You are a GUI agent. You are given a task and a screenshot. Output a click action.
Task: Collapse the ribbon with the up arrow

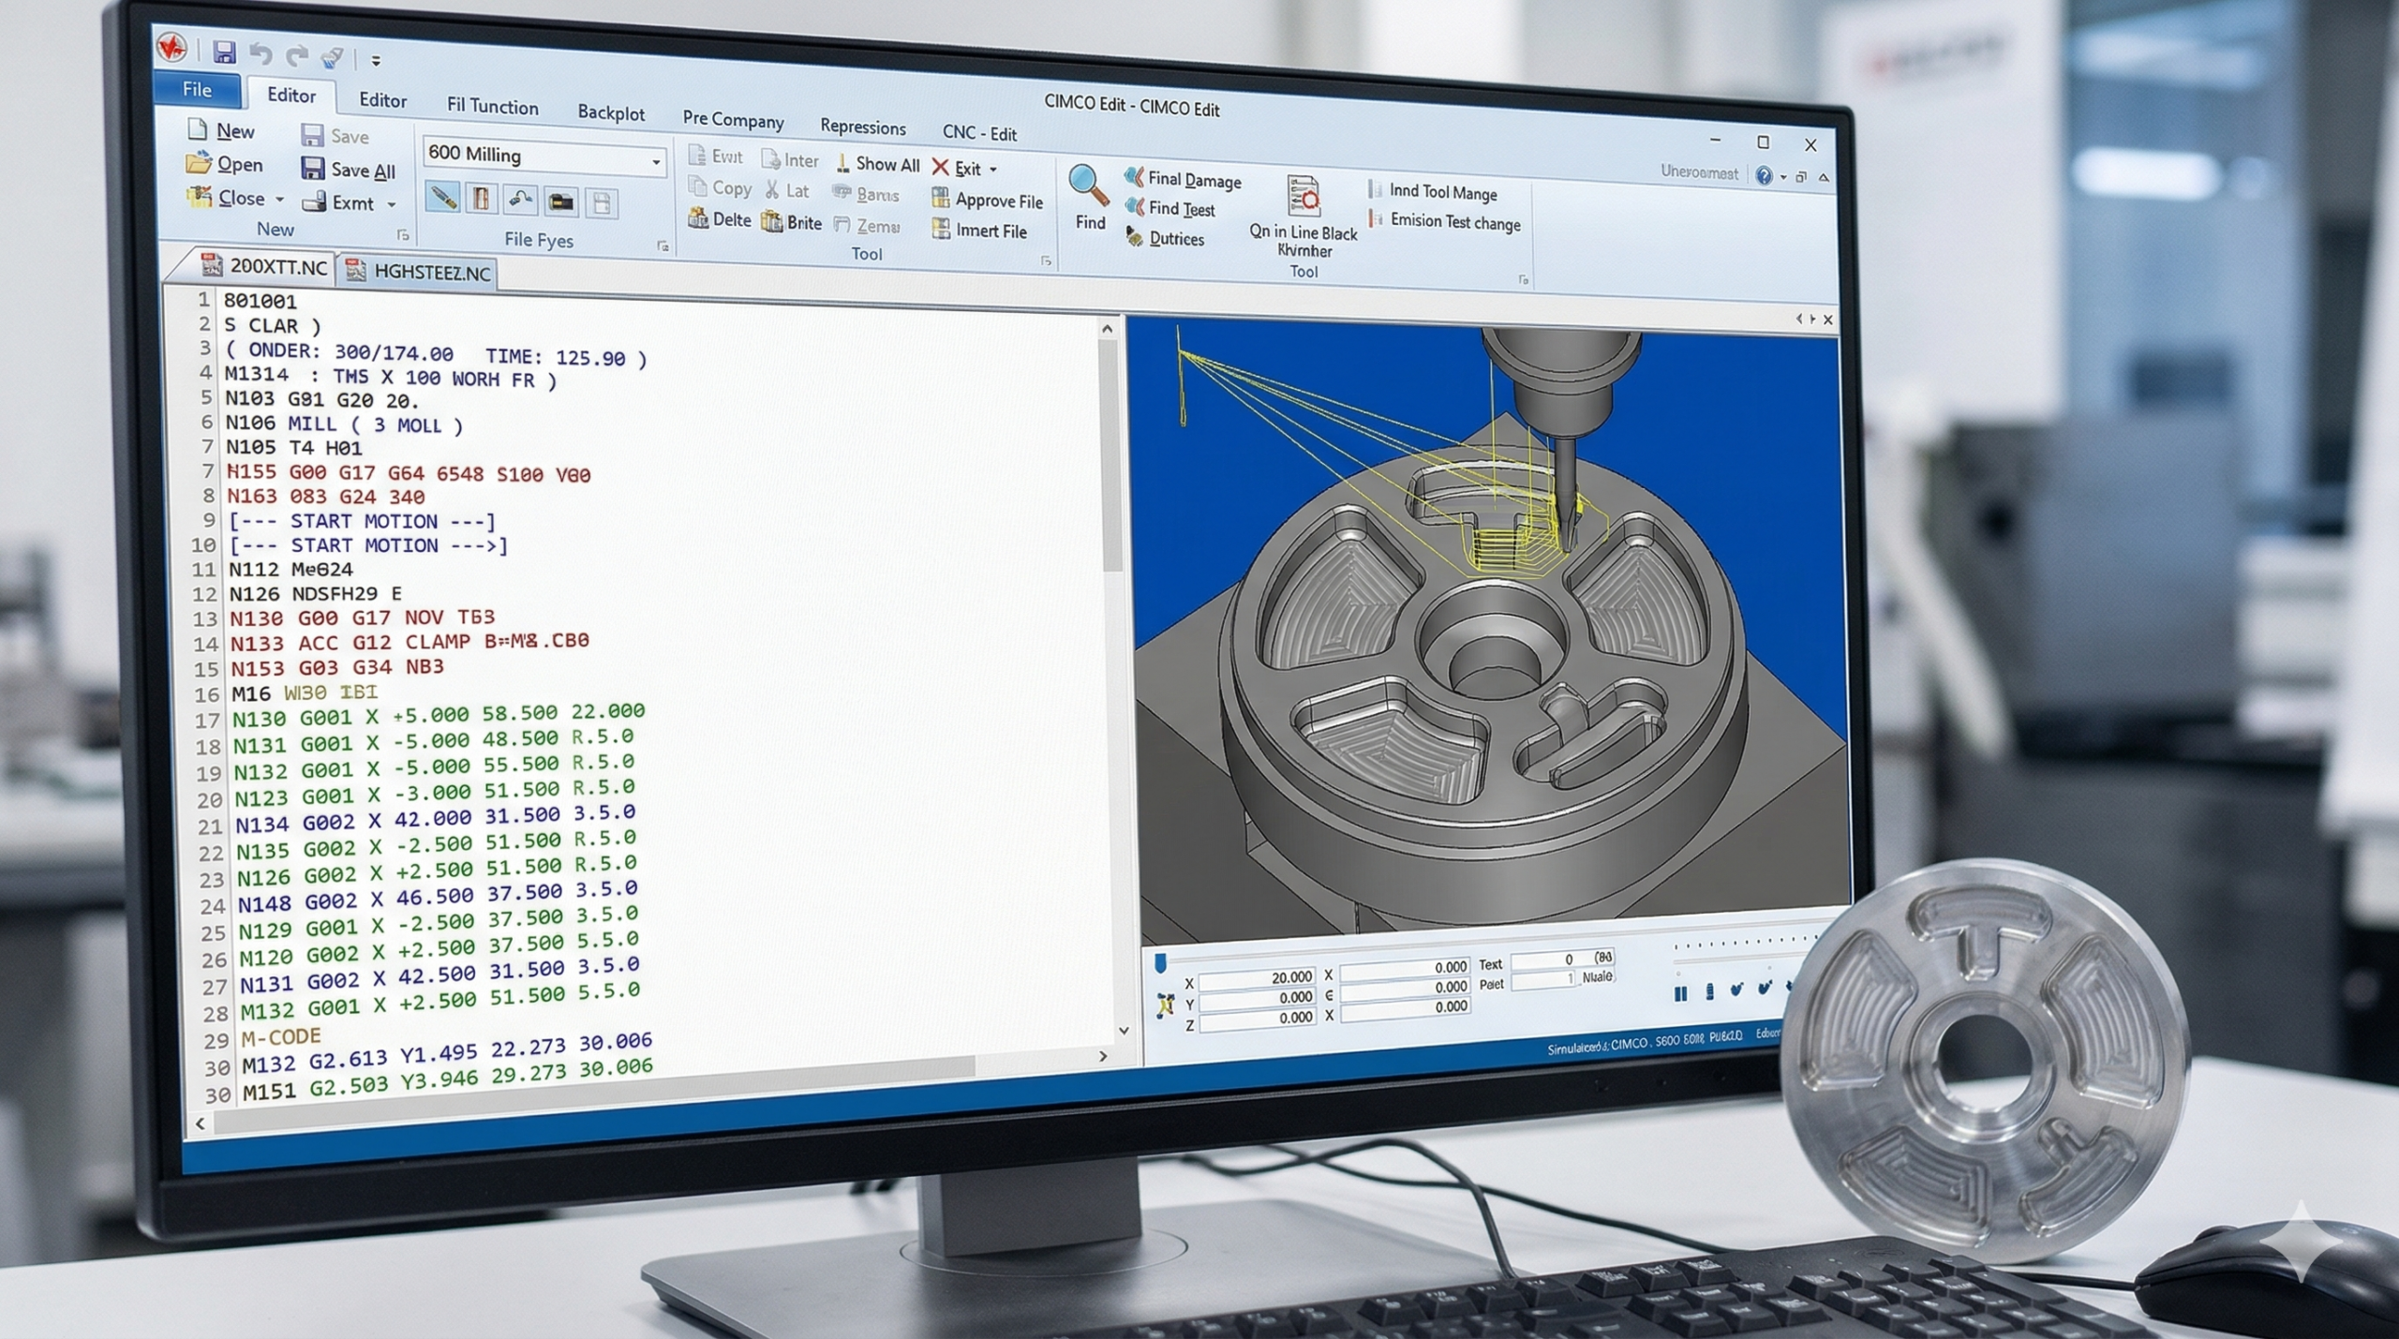click(x=1824, y=177)
